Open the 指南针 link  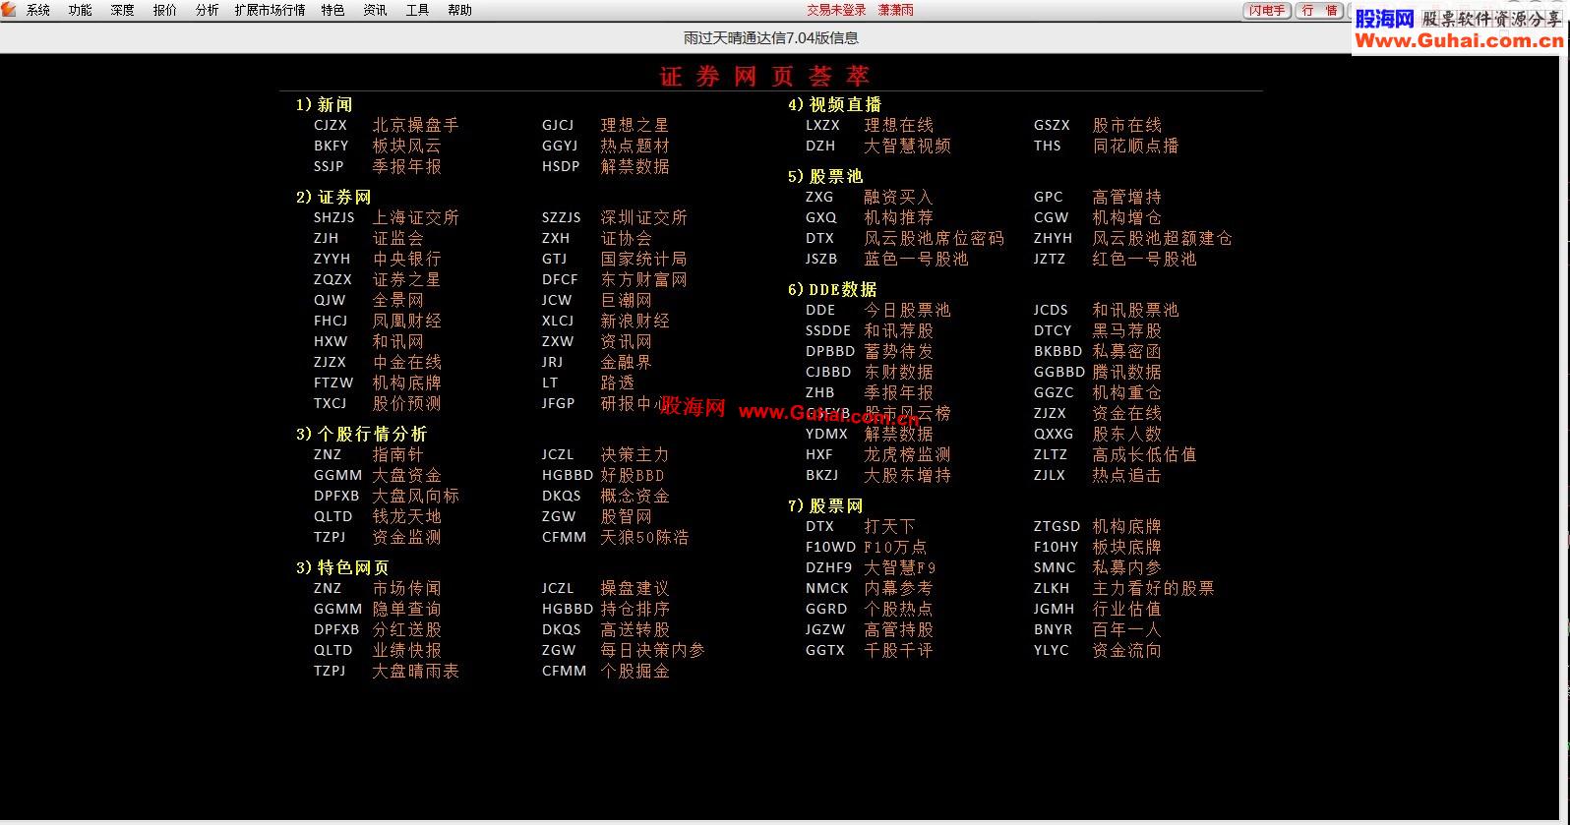[x=398, y=454]
